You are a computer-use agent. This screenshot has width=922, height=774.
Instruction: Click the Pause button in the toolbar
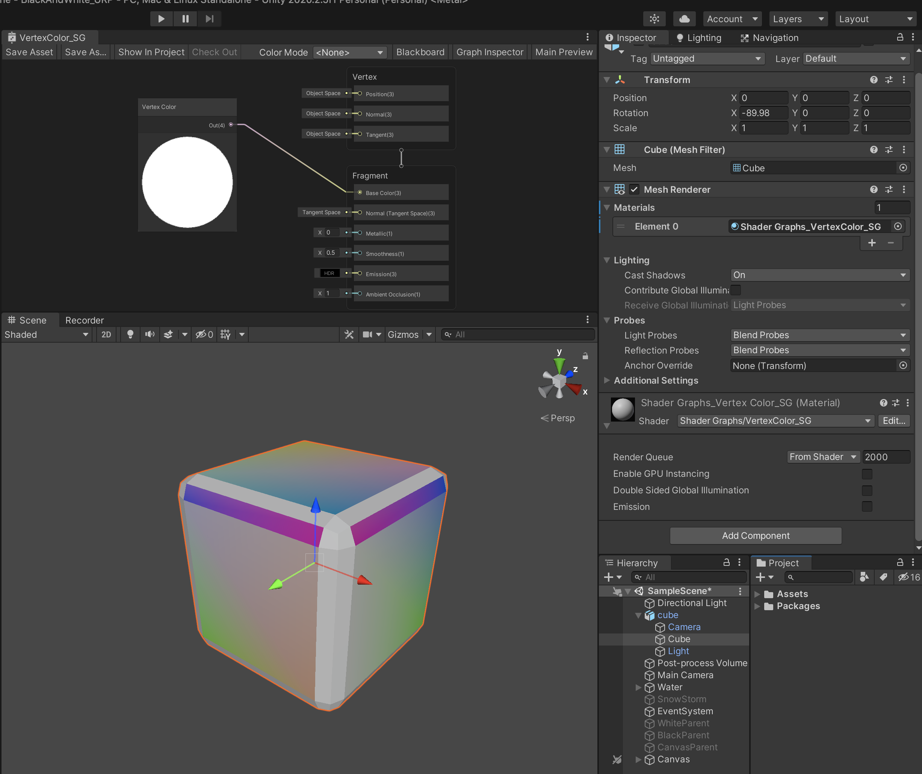tap(185, 19)
